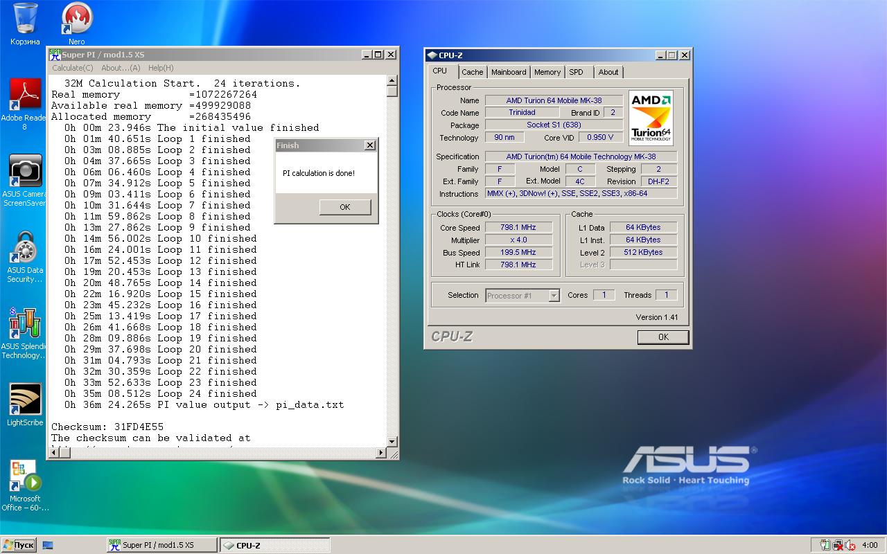Click the L1 Data value '64 KBytes'
This screenshot has height=554, width=887.
[643, 227]
